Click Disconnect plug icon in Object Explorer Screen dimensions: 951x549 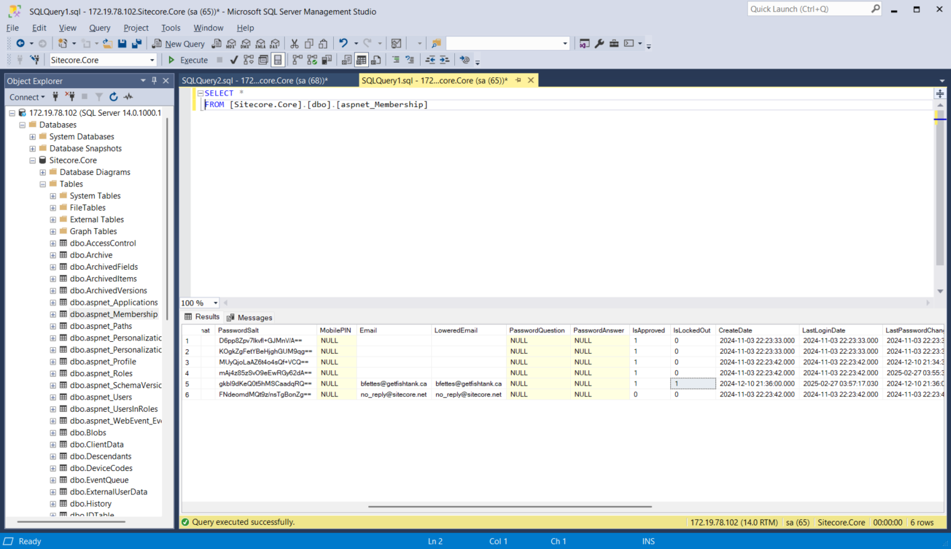click(69, 97)
